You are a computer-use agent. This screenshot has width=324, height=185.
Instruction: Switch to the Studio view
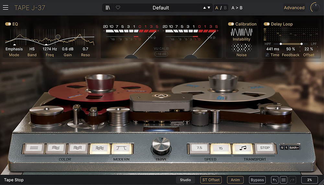[x=185, y=180]
